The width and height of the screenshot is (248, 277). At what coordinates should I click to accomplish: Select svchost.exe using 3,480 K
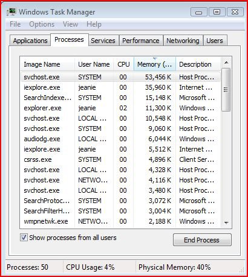click(120, 190)
